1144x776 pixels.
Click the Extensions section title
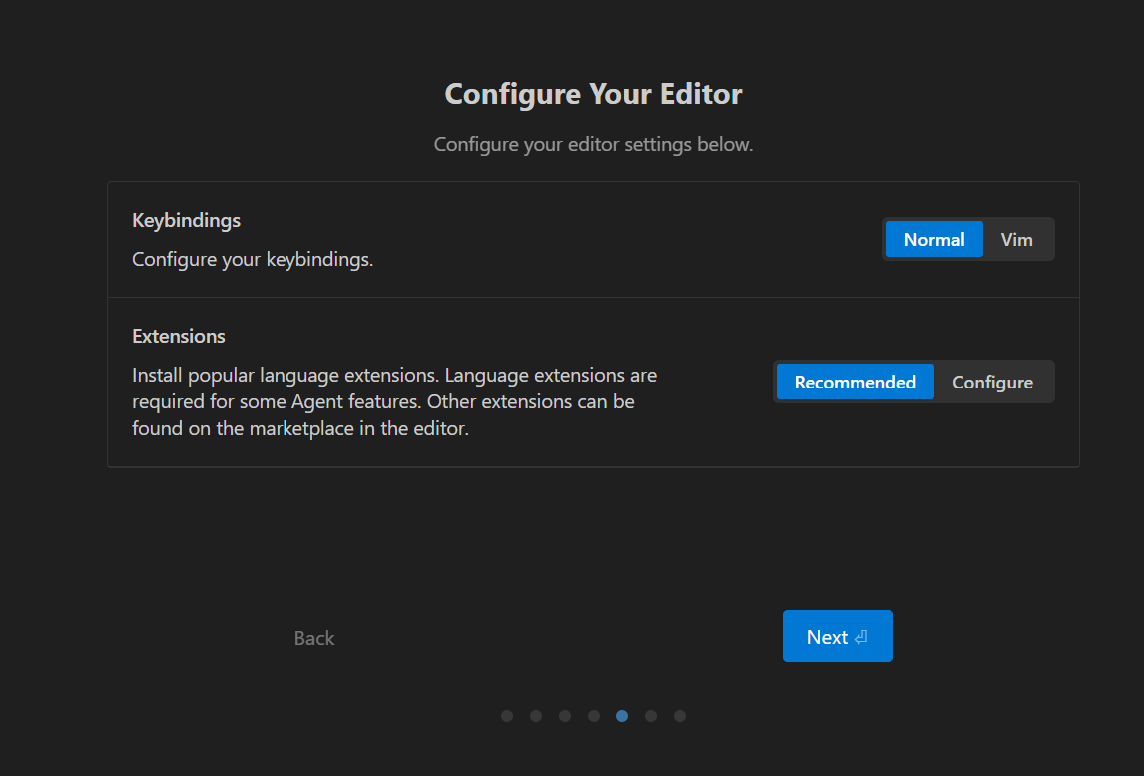[x=179, y=336]
